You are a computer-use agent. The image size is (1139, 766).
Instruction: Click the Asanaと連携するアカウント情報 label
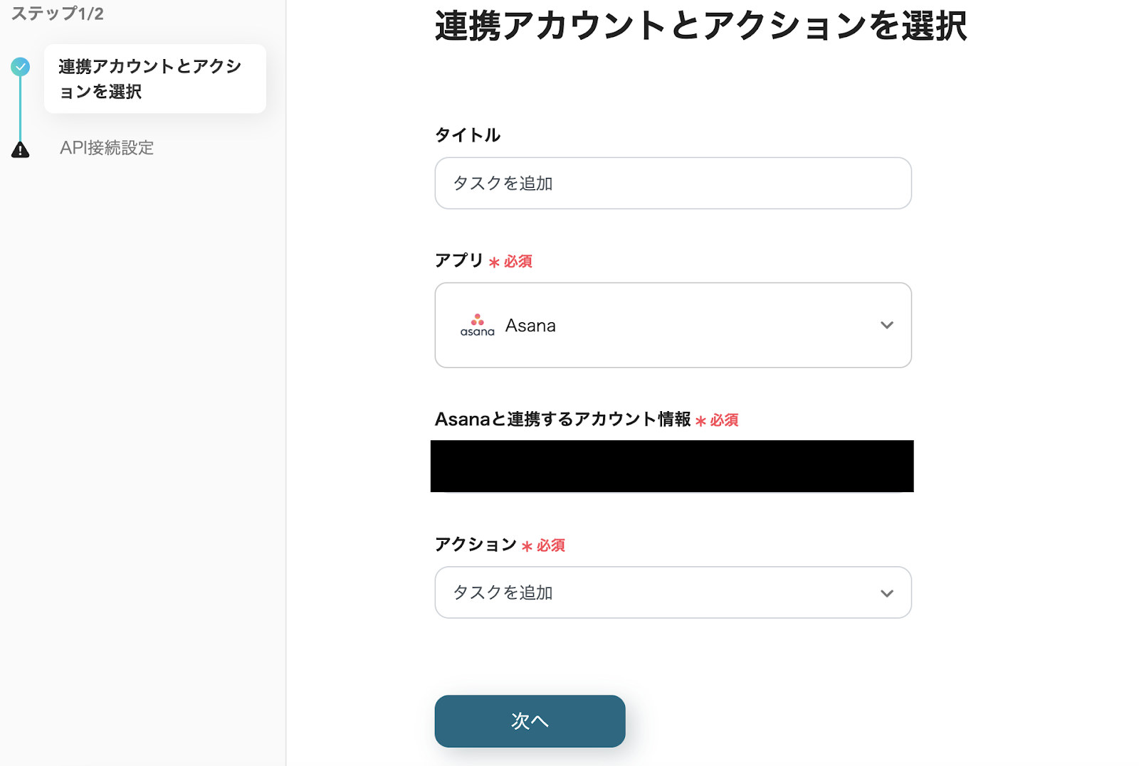click(x=562, y=420)
